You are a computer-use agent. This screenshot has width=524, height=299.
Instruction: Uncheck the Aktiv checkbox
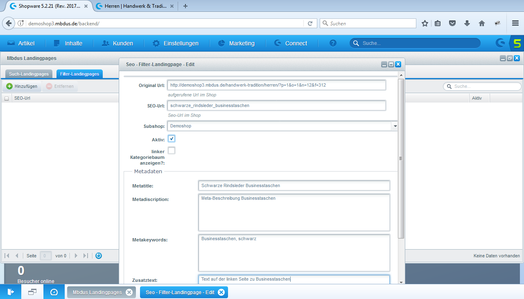tap(172, 139)
